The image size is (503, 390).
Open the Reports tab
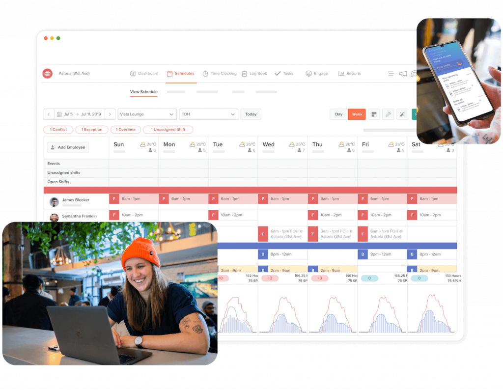[x=349, y=74]
